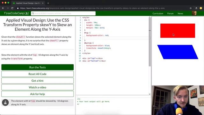Click the div id="top" HTML line

coord(92,58)
